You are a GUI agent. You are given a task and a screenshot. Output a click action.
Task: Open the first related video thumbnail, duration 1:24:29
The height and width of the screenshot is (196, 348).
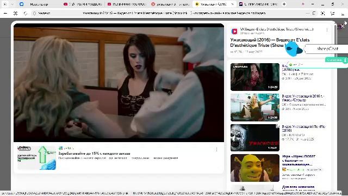pyautogui.click(x=255, y=77)
